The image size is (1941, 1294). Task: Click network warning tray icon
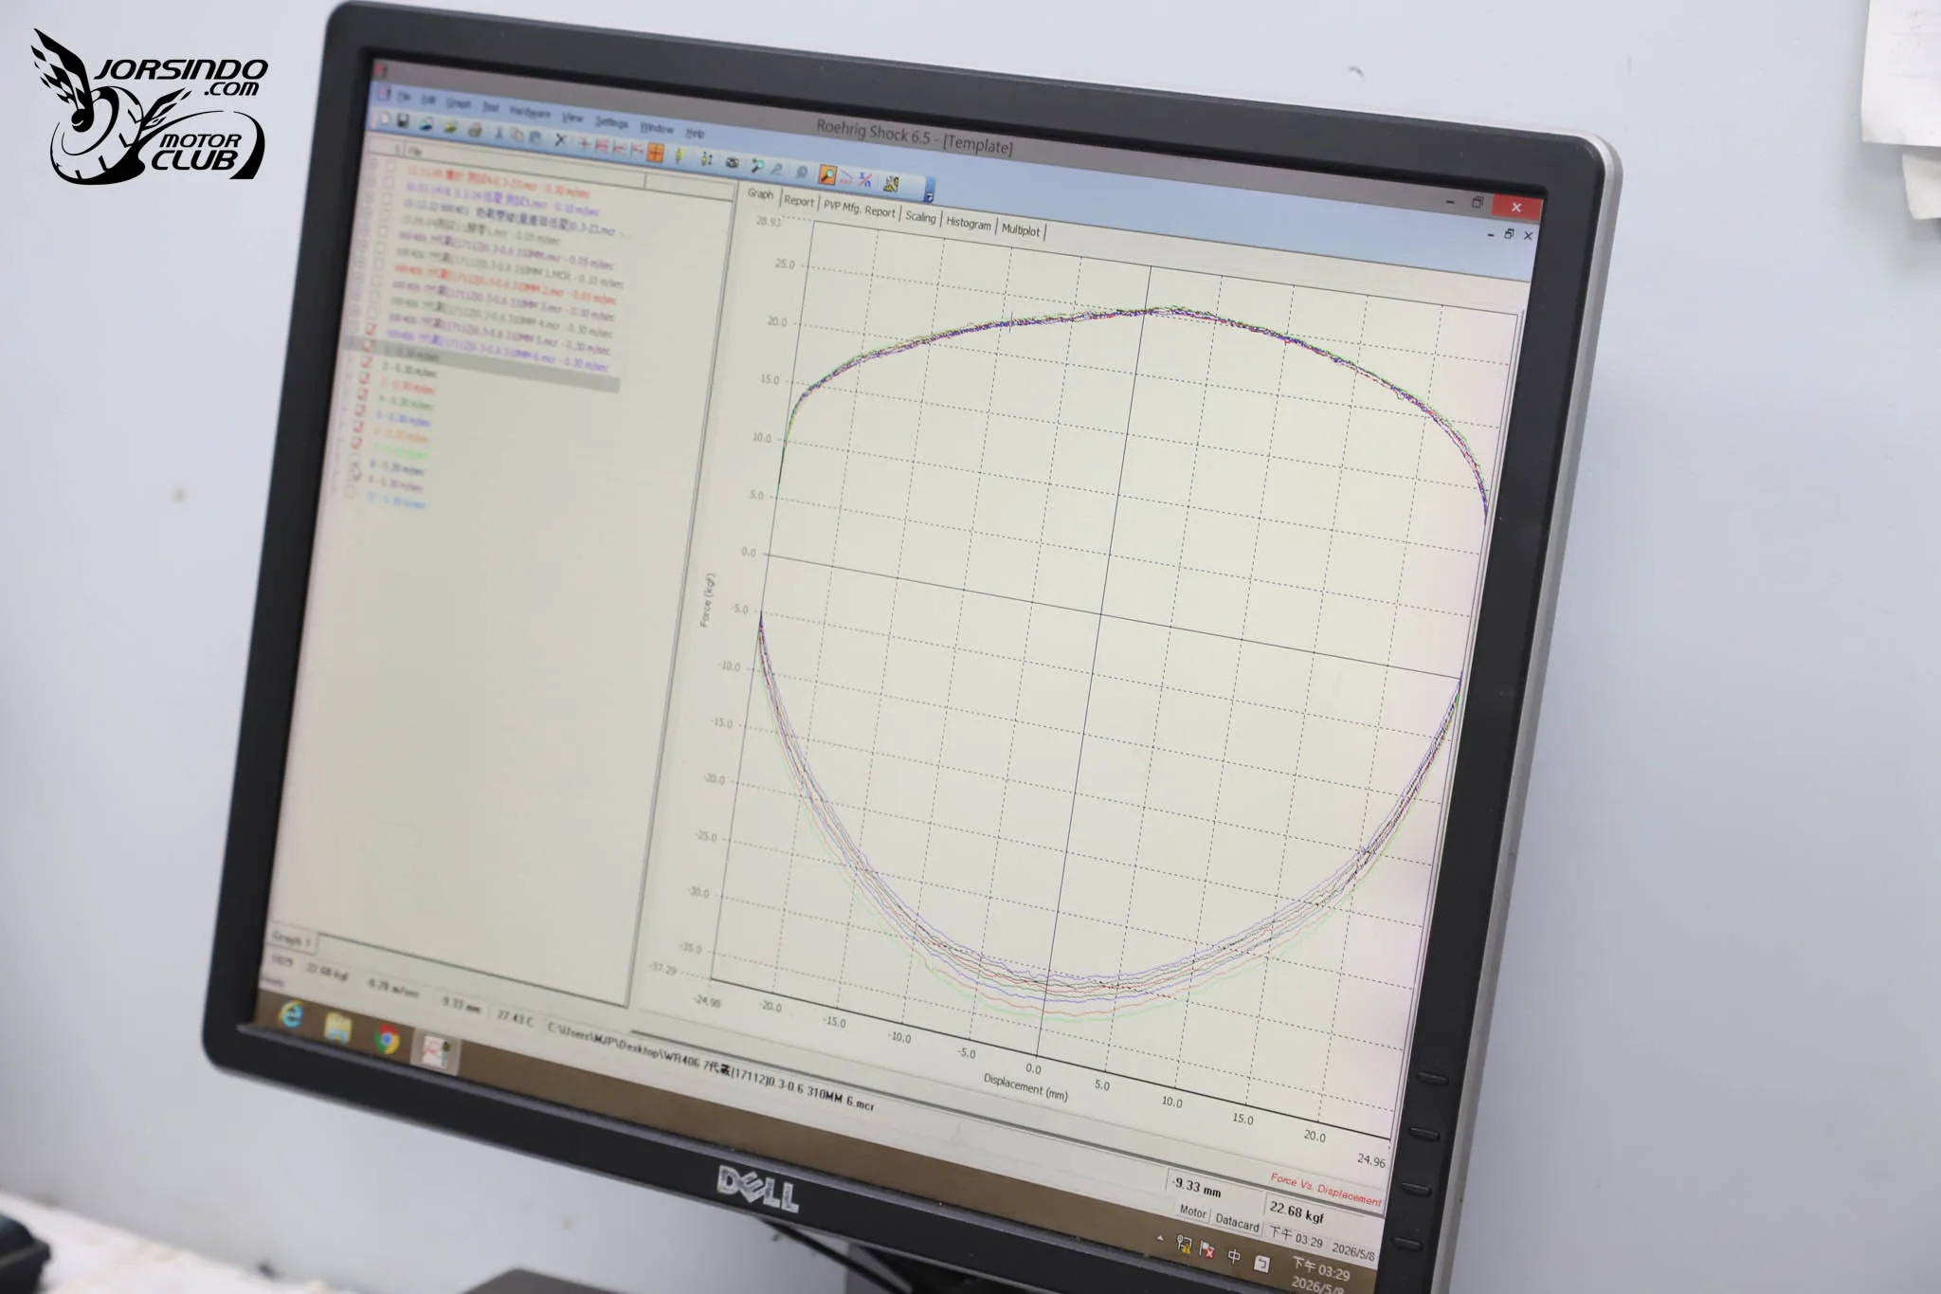click(x=1185, y=1243)
